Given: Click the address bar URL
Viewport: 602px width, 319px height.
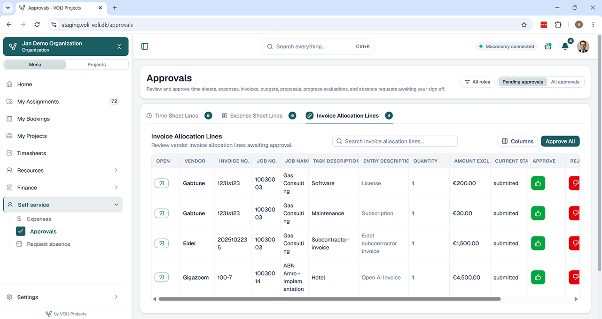Looking at the screenshot, I should [x=97, y=24].
